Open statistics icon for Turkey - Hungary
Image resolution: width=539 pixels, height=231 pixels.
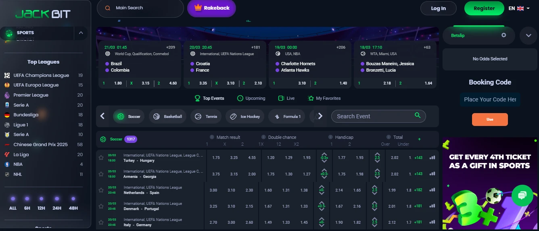(x=432, y=158)
